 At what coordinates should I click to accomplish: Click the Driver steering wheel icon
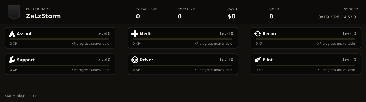pos(135,60)
